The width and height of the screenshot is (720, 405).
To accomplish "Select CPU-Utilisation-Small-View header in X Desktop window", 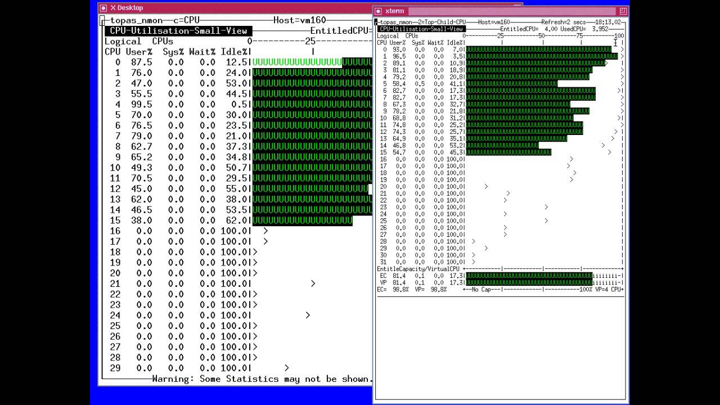I will (178, 31).
